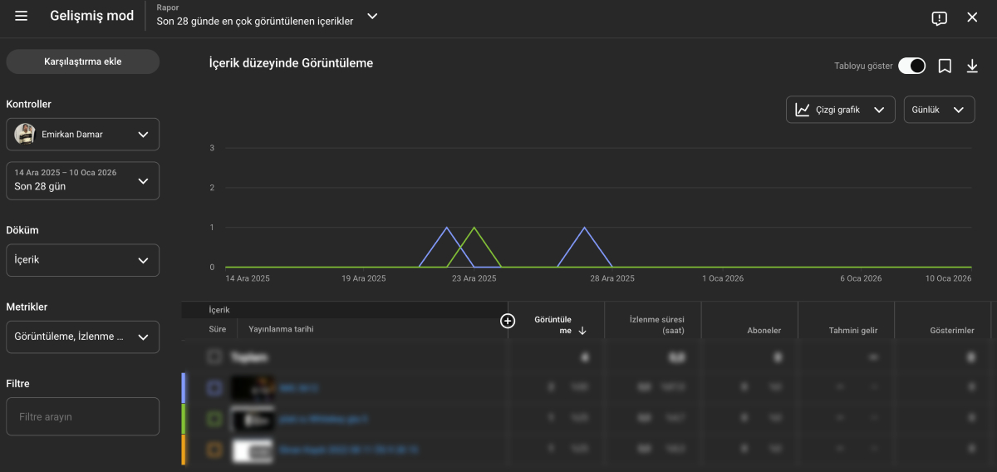Close the advanced mode window
The image size is (997, 472).
point(972,17)
